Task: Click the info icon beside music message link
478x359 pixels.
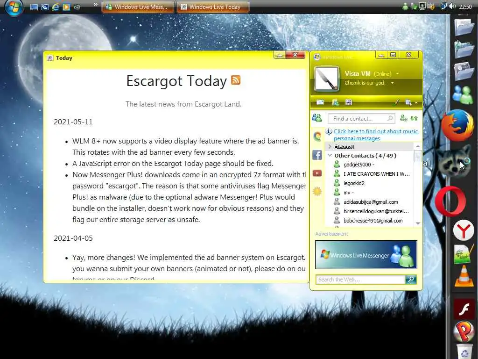Action: (329, 131)
